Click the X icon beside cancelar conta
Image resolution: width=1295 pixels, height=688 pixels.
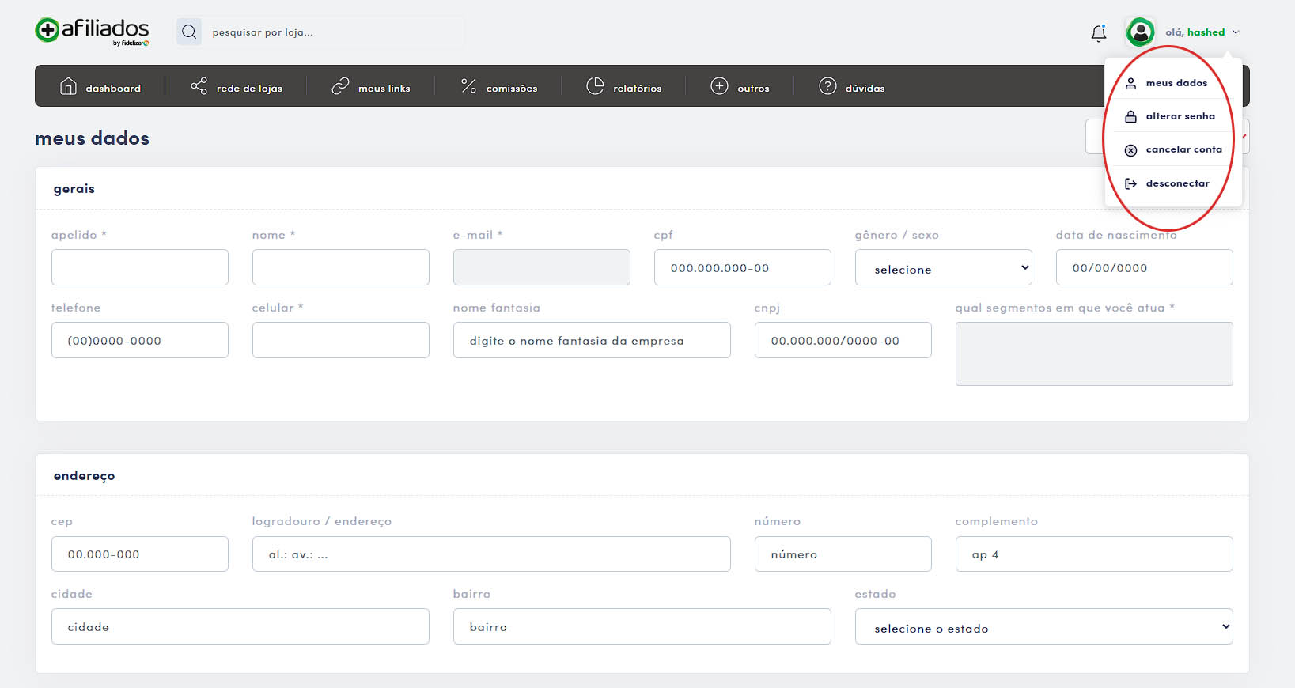[x=1130, y=150]
